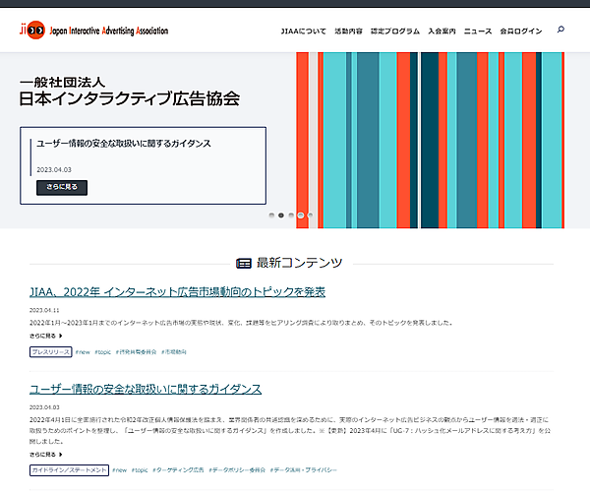Select the first carousel dot indicator
Screen dimensions: 590x495
[271, 215]
